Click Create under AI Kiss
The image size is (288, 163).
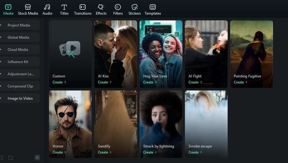[x=104, y=82]
